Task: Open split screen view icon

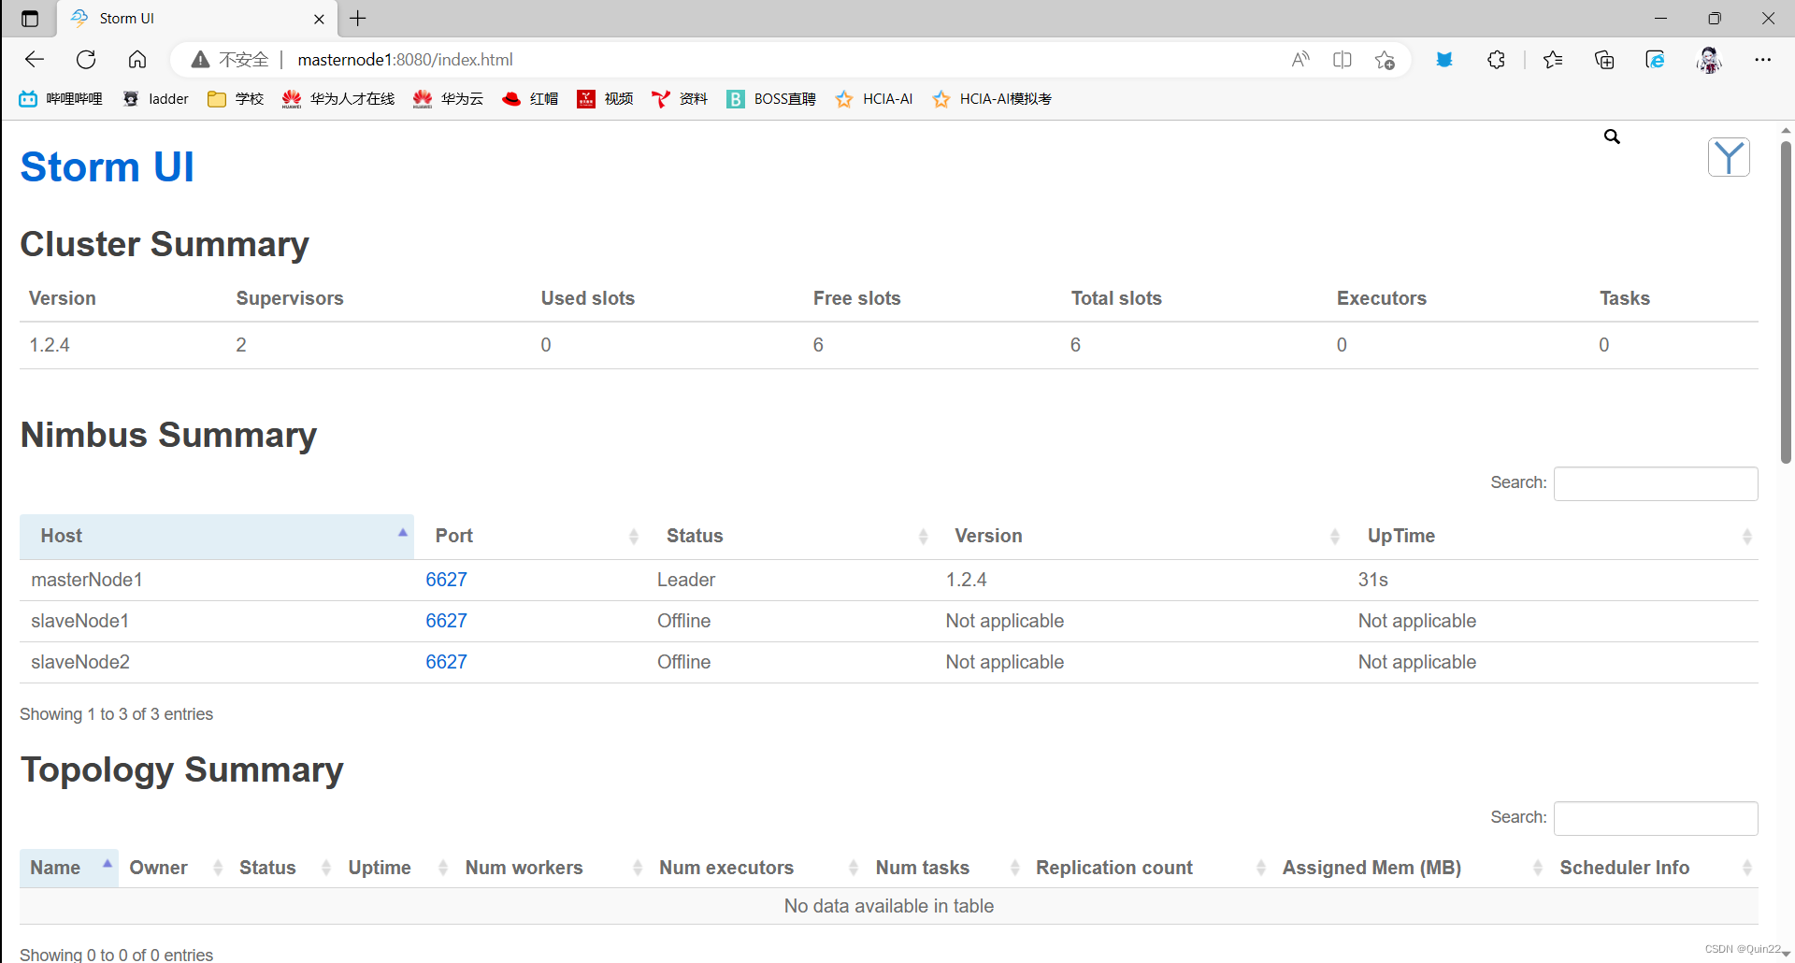Action: [x=1343, y=60]
